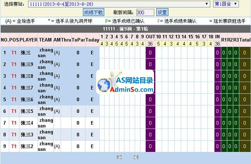Viewport: 251px width, 164px height.
Task: Go to the last page of results
Action: pyautogui.click(x=136, y=157)
